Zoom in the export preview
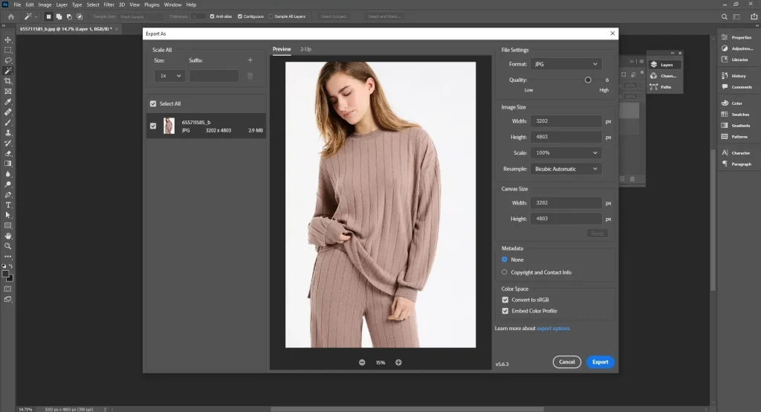Screen dimensions: 761x412 (398, 362)
